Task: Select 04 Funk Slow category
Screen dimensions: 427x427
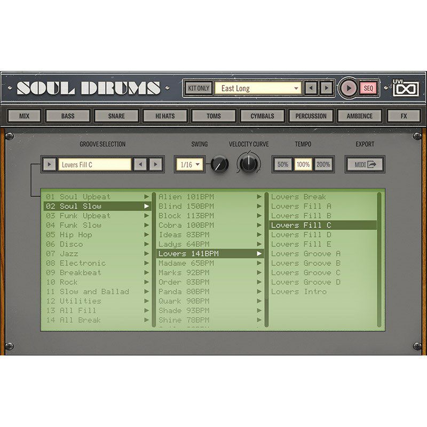Action: 98,225
